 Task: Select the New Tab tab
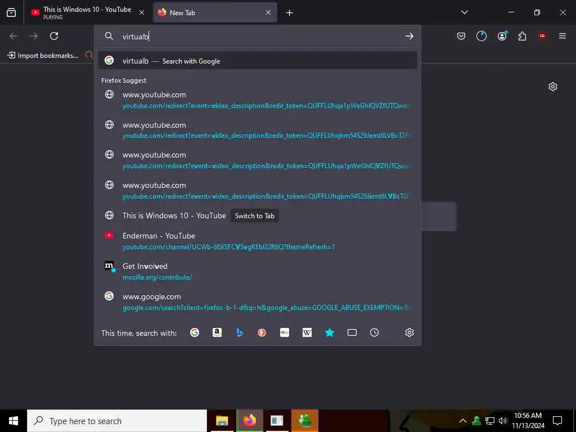tap(215, 12)
